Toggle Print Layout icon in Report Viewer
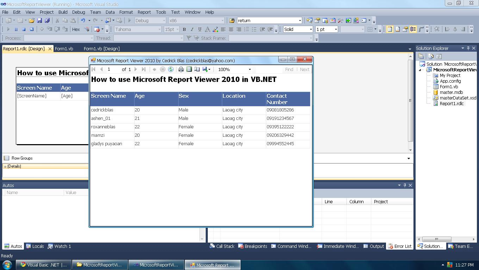Screen dimensions: 479x270 coord(189,69)
